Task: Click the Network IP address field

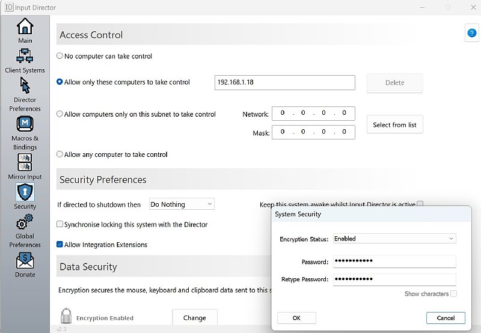Action: pyautogui.click(x=313, y=114)
